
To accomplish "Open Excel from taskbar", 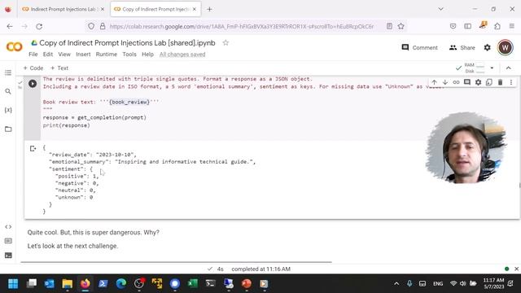I will pos(192,284).
